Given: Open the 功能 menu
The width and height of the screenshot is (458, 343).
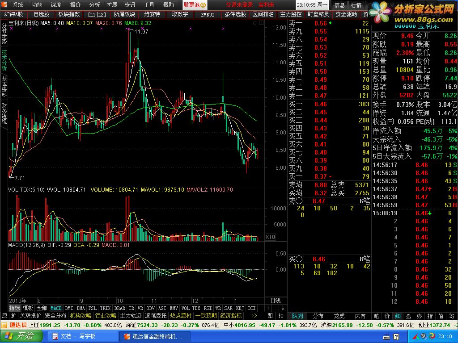Looking at the screenshot, I should click(37, 4).
